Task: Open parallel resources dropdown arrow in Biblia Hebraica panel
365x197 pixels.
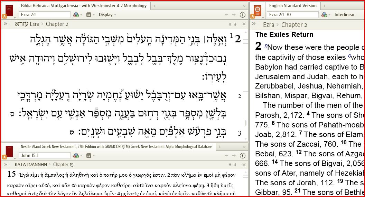Action: pyautogui.click(x=94, y=15)
